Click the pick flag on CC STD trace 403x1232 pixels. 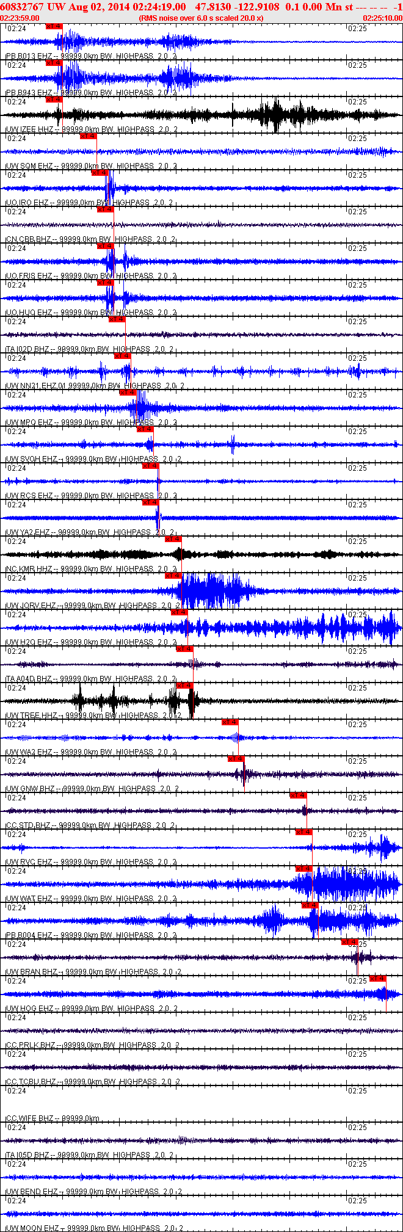(299, 795)
